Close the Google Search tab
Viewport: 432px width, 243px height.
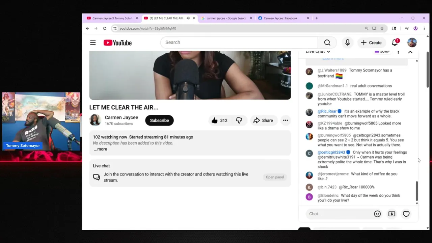coord(251,18)
